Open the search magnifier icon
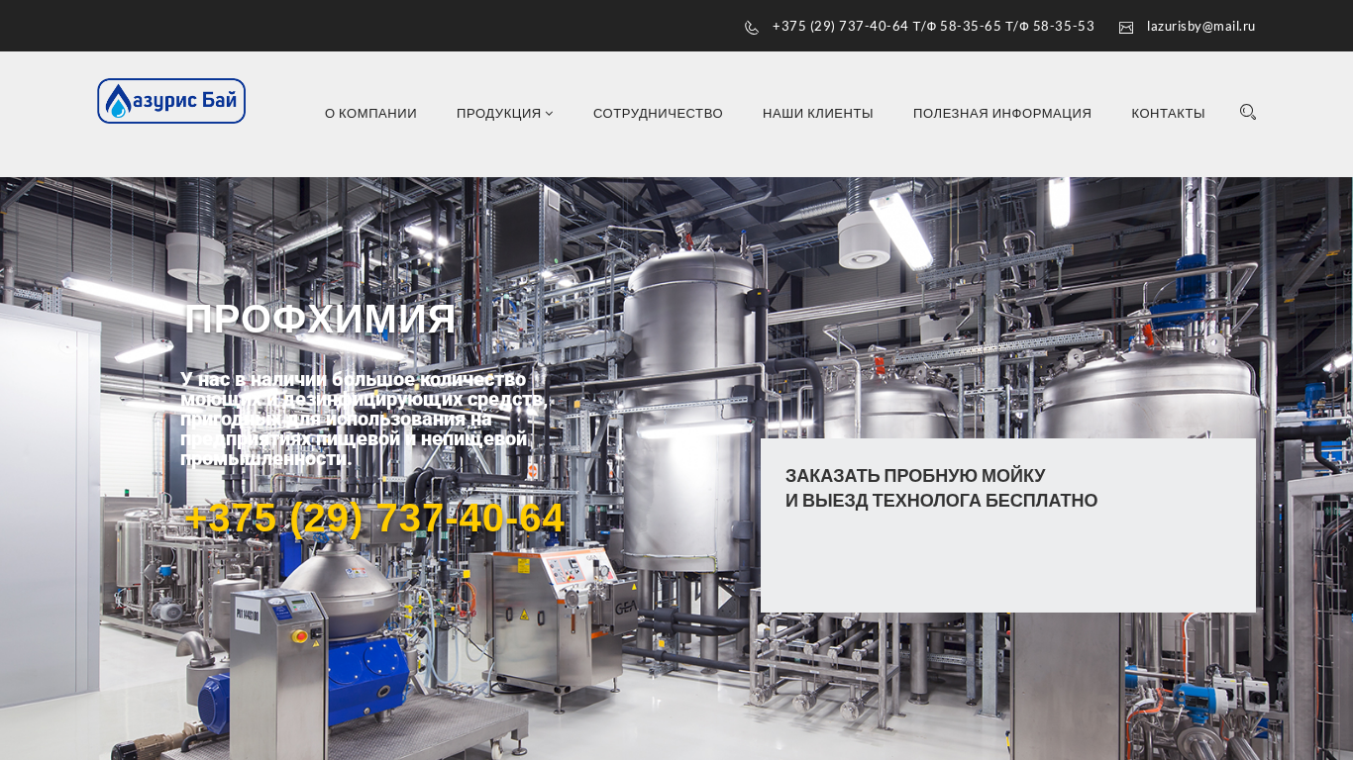1353x760 pixels. click(1248, 112)
